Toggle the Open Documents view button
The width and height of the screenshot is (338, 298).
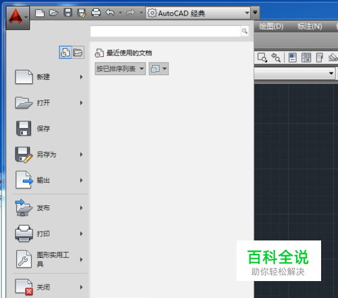click(x=78, y=52)
